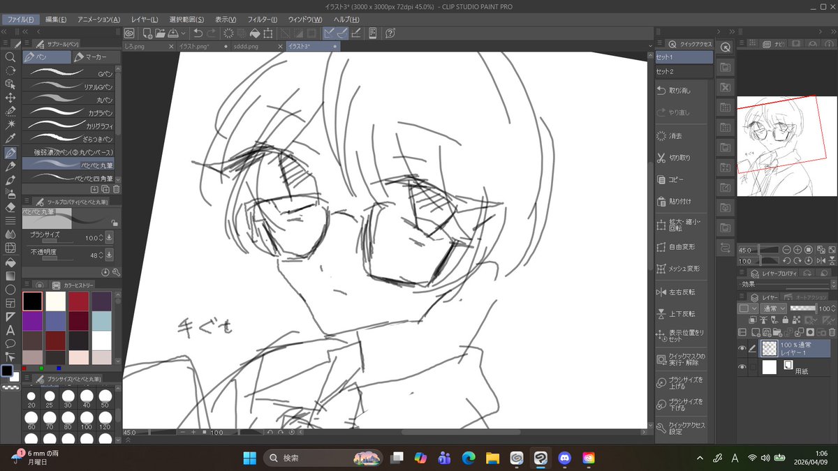Select セット2 in Quick Access
The height and width of the screenshot is (471, 838).
(x=684, y=71)
